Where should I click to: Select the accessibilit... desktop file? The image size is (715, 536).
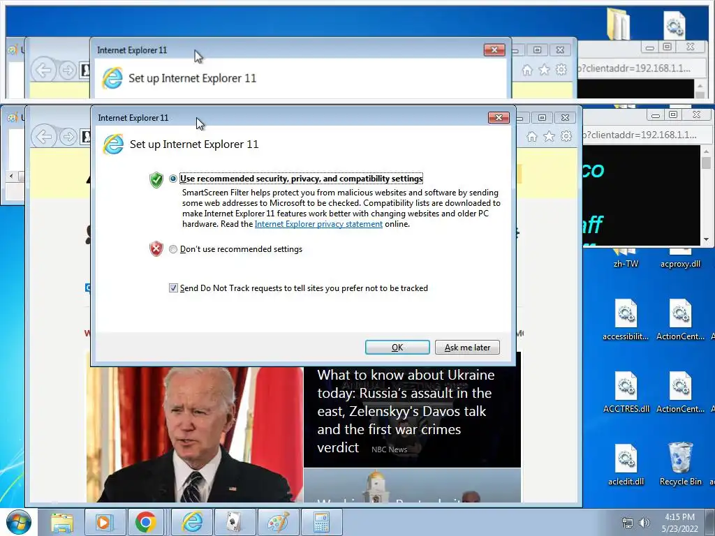coord(626,319)
